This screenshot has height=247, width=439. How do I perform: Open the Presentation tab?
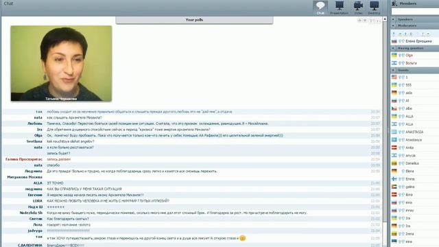tap(339, 8)
